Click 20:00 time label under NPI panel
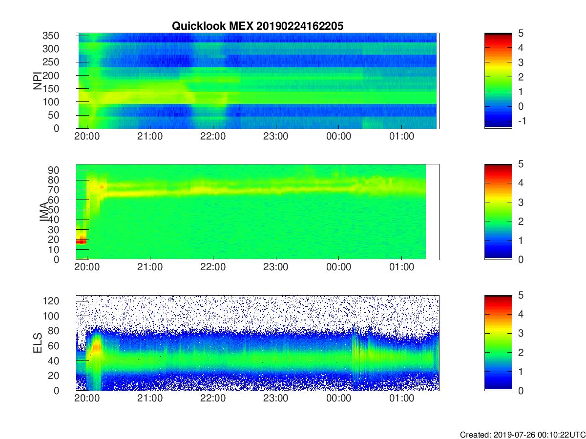Screen dimensions: 586x439 [87, 137]
